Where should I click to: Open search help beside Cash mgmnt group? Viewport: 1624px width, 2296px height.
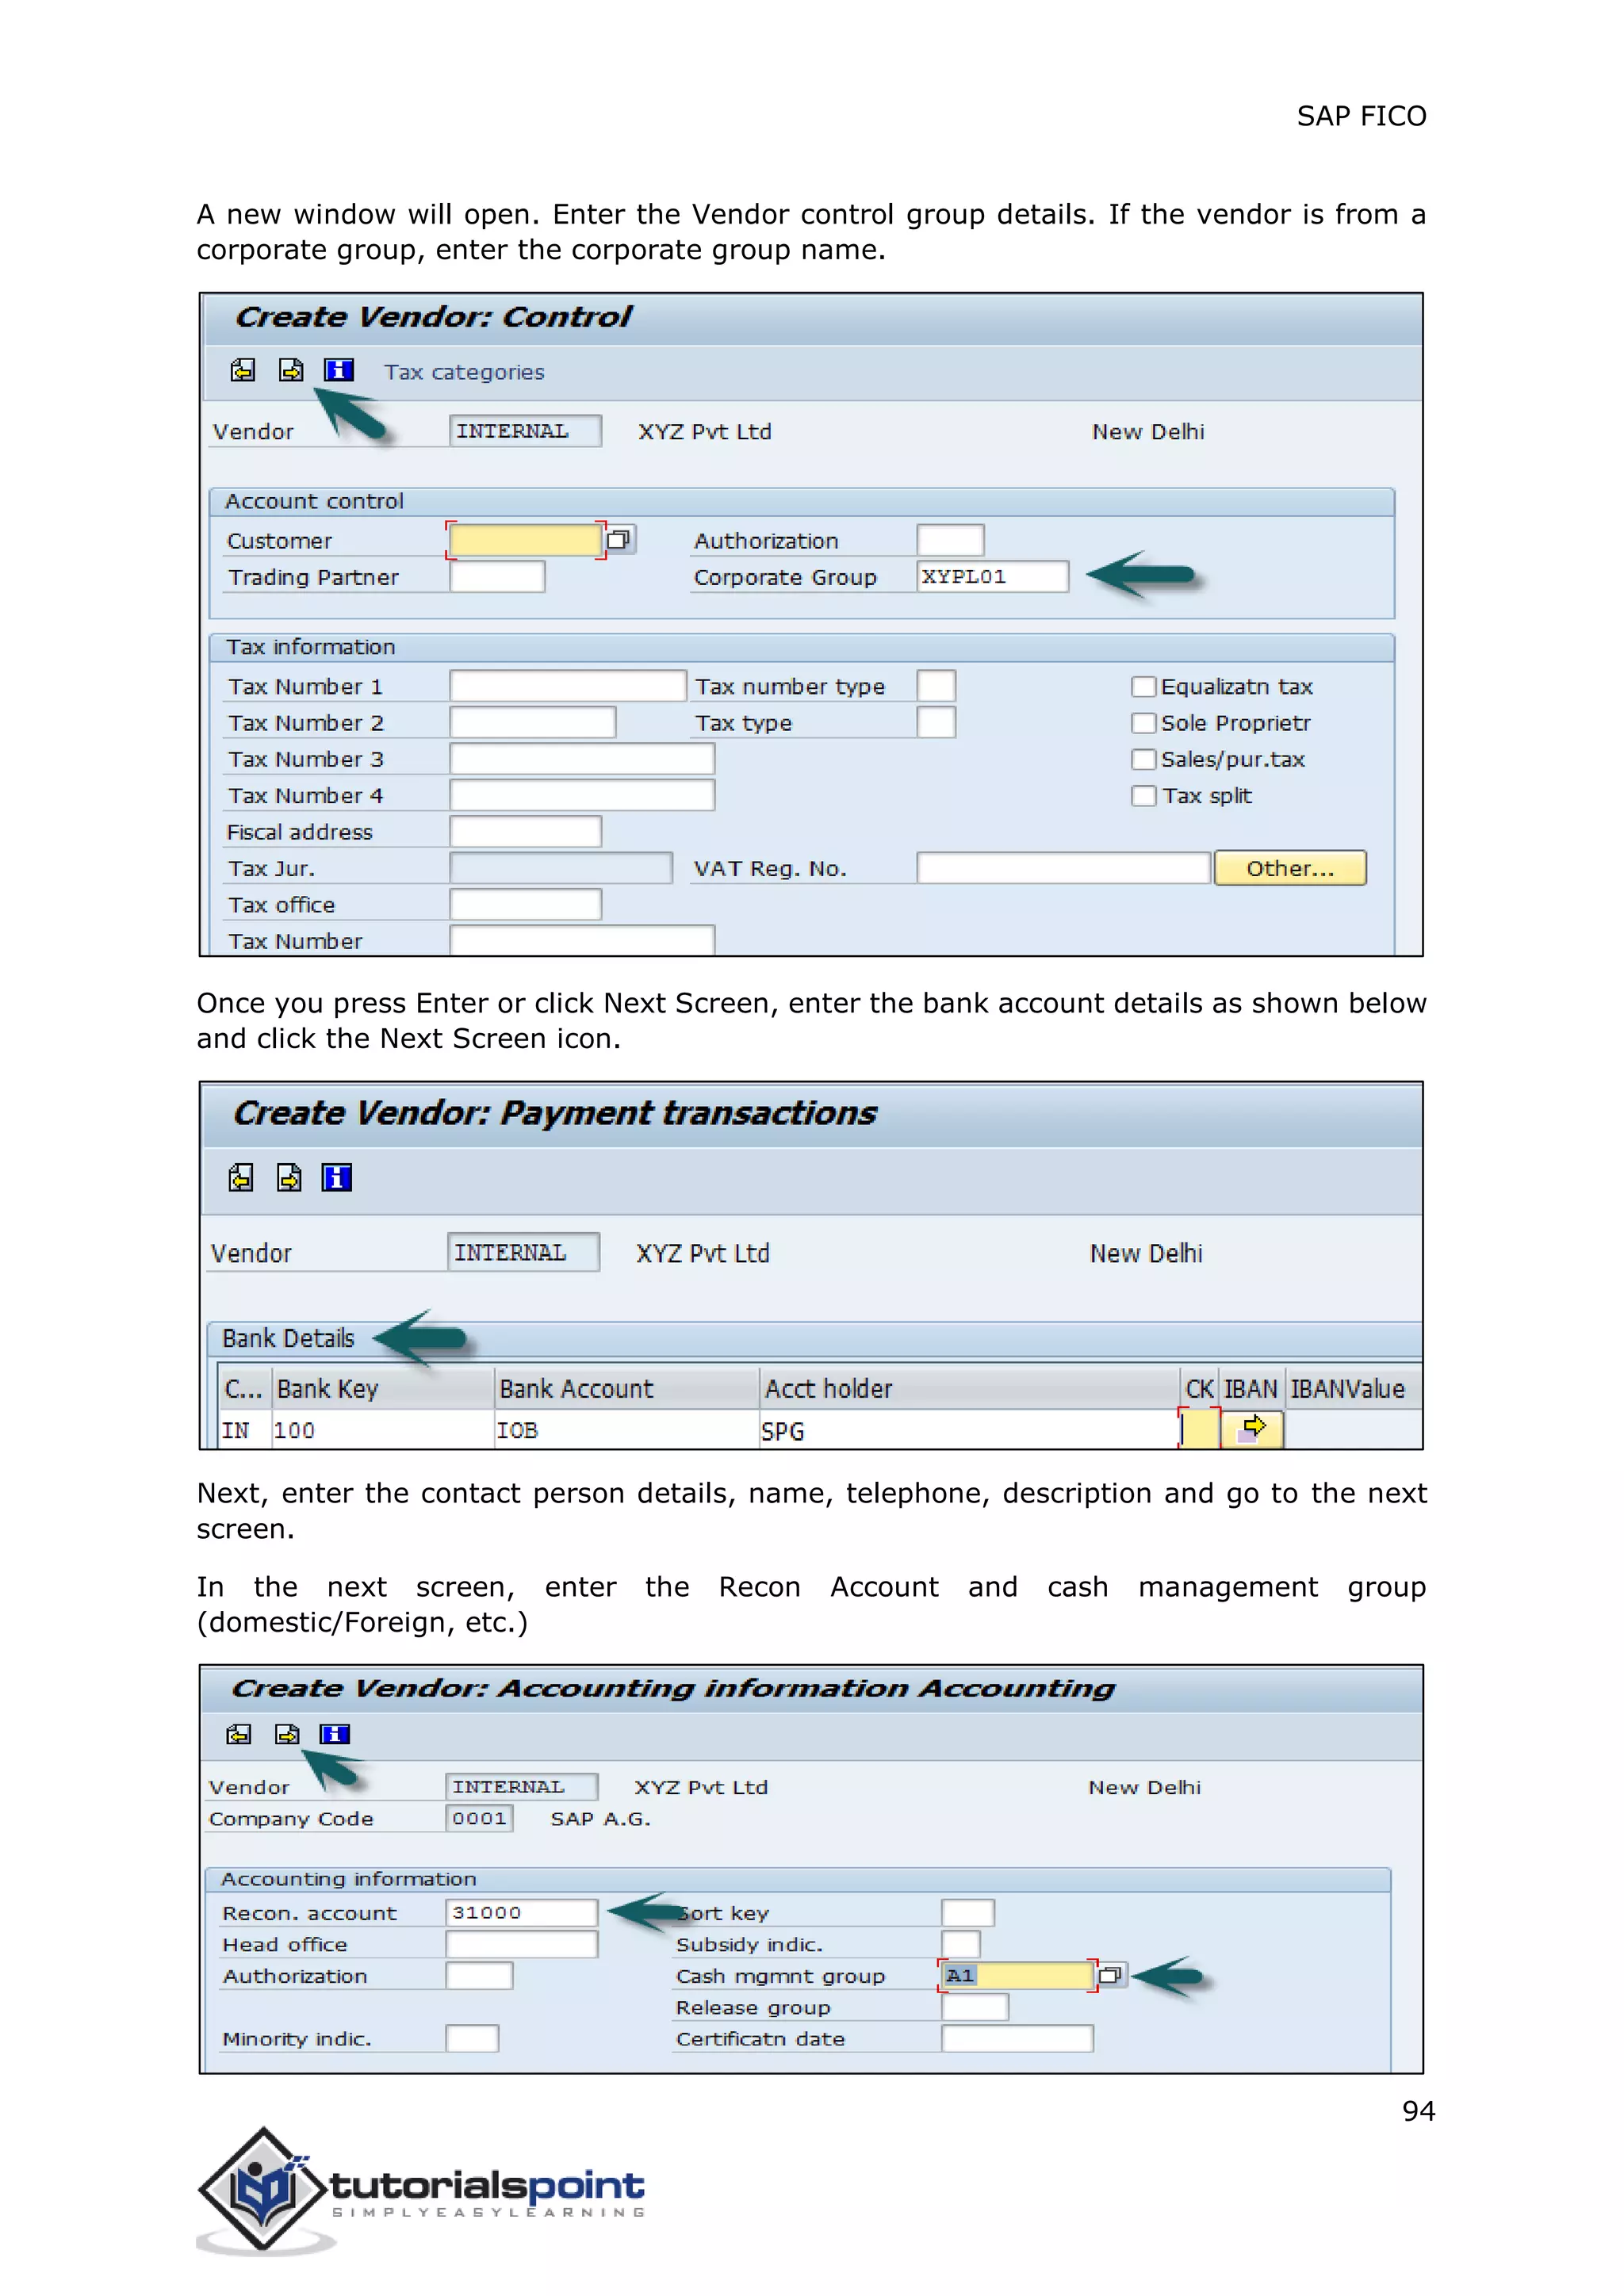(x=1110, y=1975)
